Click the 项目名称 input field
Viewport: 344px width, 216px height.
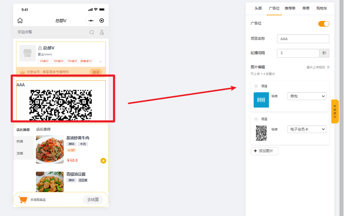tap(303, 39)
